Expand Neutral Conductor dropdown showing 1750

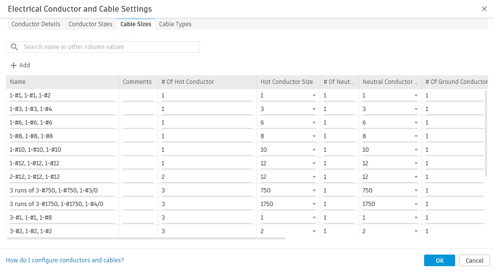click(416, 204)
